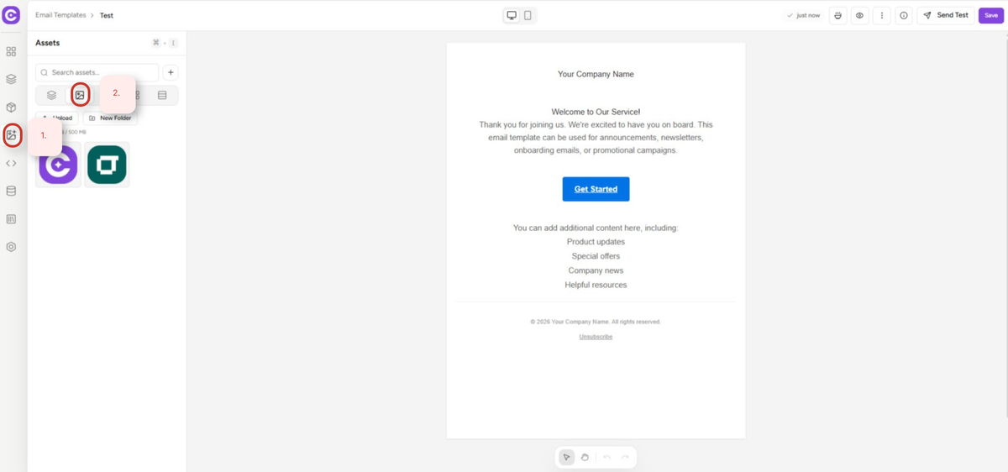Open the hexagon settings icon in the sidebar
This screenshot has width=1008, height=472.
[x=11, y=247]
